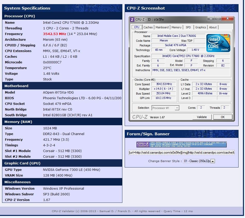Click the Level 2 4096 KBytes value

(205, 93)
